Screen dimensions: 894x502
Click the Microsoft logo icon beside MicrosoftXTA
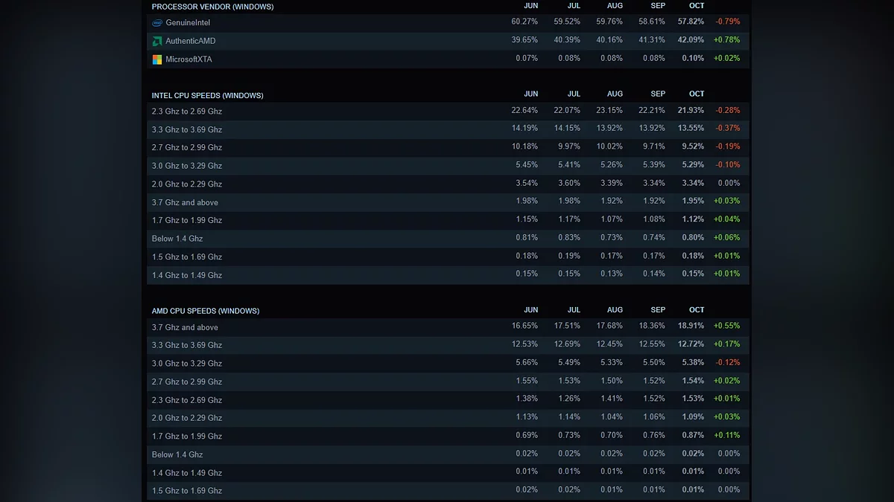tap(157, 59)
